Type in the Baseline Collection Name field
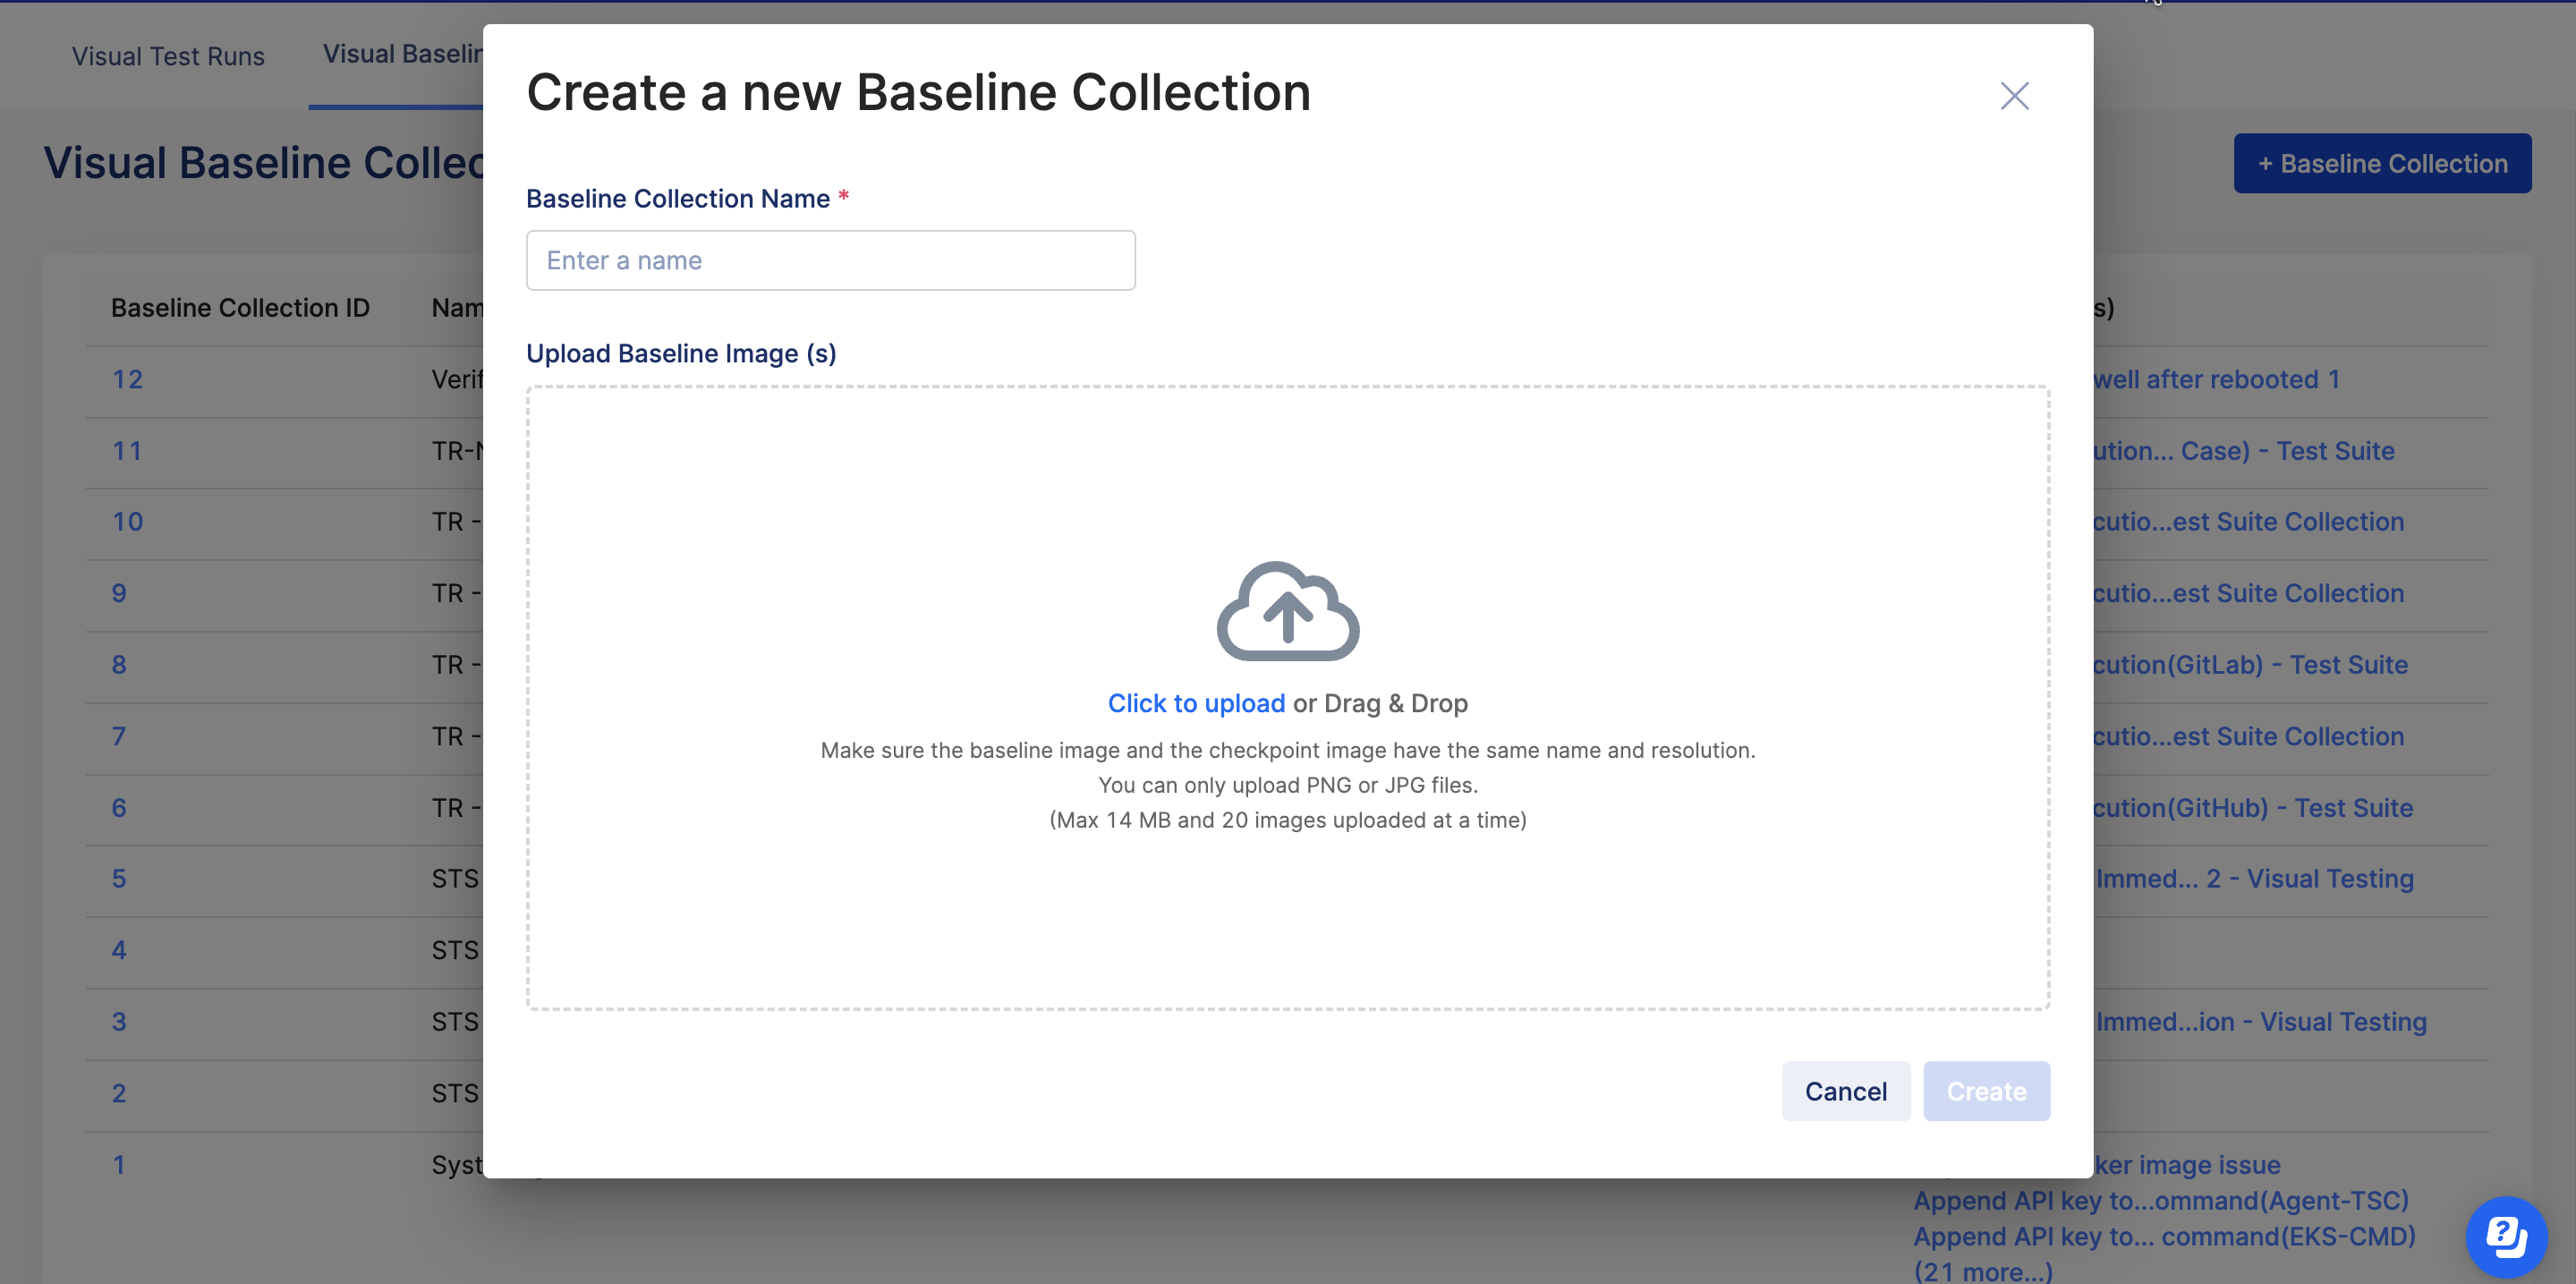The image size is (2576, 1284). click(830, 261)
